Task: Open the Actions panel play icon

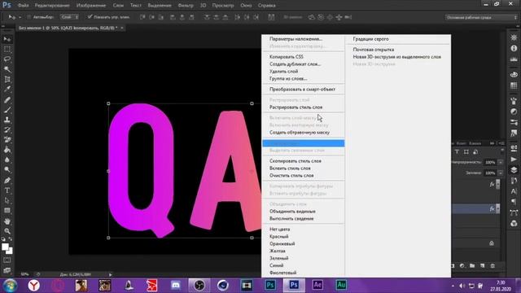Action: pos(514,160)
